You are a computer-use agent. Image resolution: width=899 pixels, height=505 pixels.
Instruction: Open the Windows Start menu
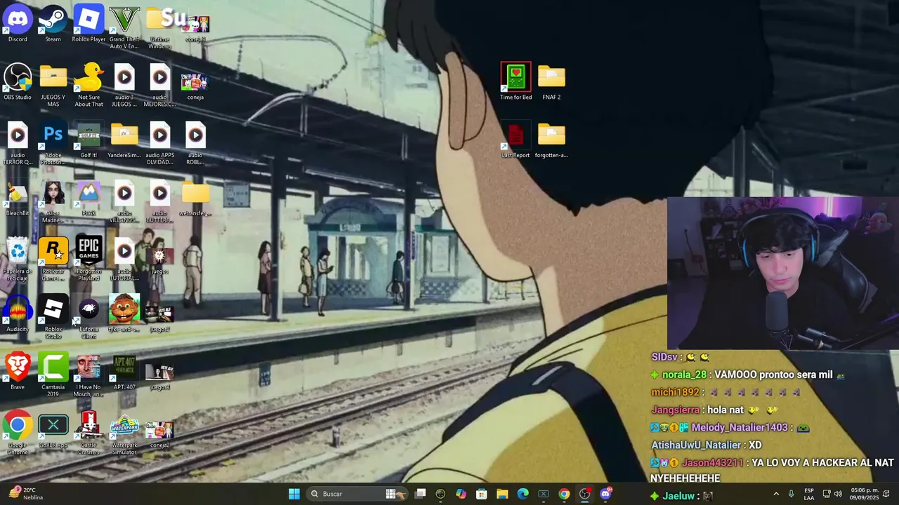click(x=294, y=494)
